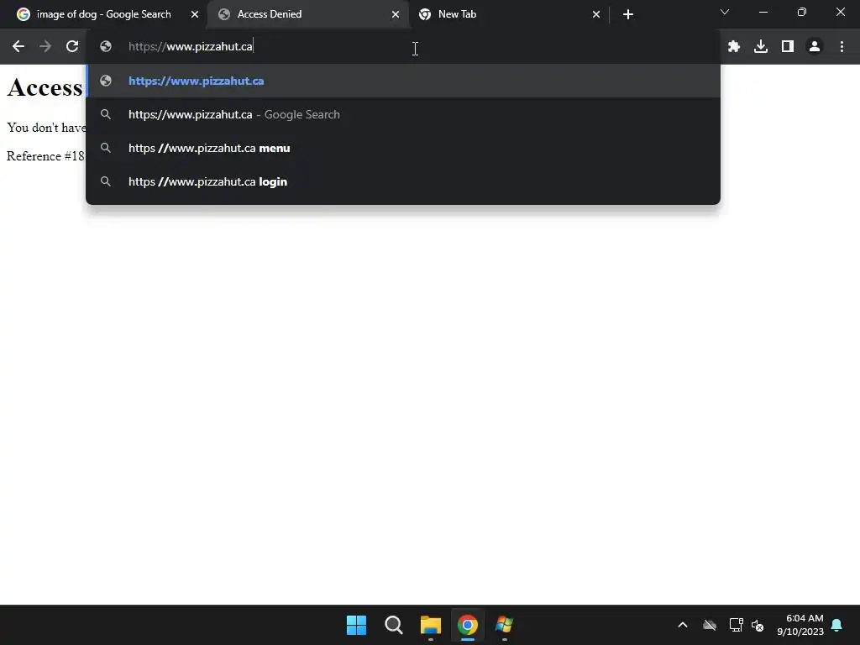Click magnifier icon beside login suggestion
This screenshot has height=645, width=860.
(x=106, y=181)
